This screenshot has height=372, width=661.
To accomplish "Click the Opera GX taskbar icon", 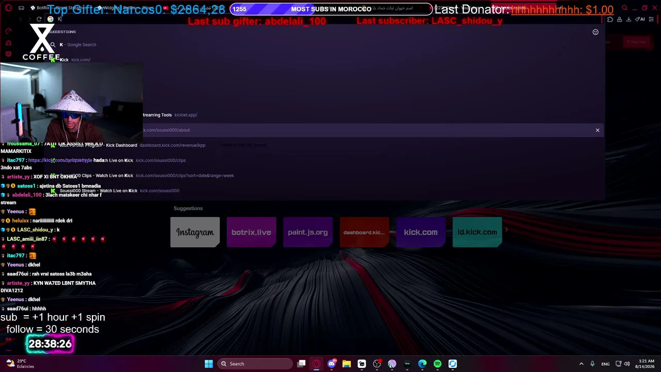I will tap(317, 364).
